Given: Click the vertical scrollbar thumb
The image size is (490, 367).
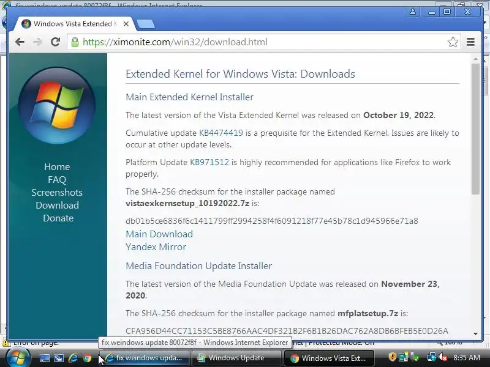Looking at the screenshot, I should tap(475, 129).
